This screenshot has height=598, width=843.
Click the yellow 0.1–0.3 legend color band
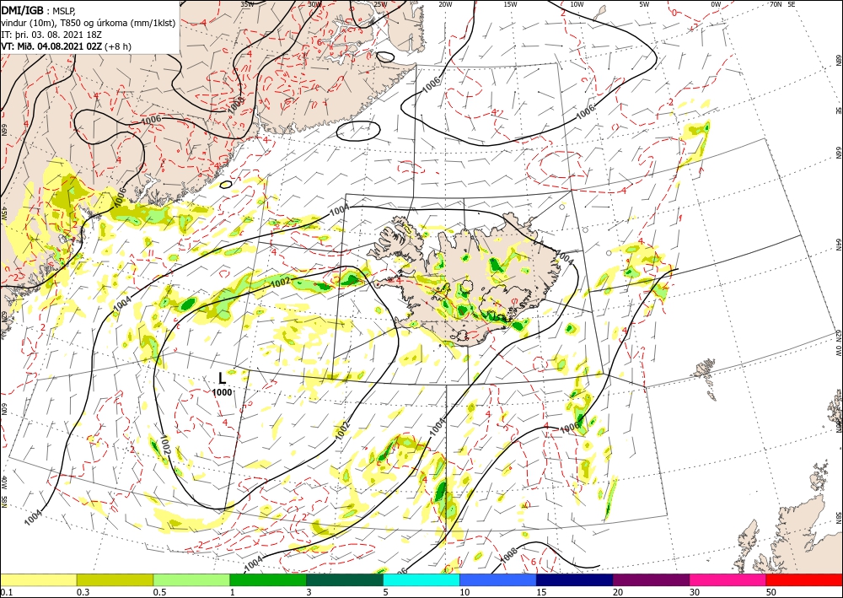38,579
